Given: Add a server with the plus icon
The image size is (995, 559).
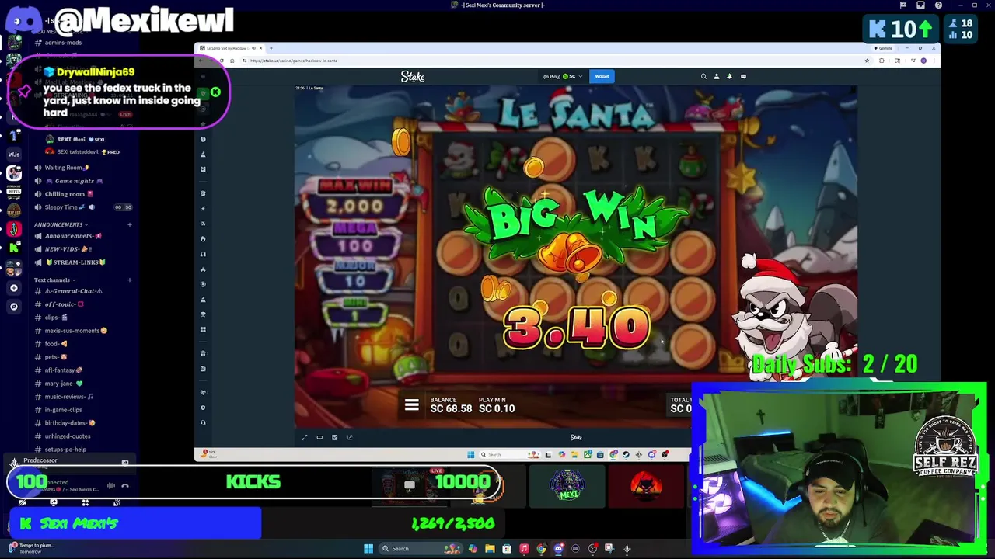Looking at the screenshot, I should tap(13, 288).
